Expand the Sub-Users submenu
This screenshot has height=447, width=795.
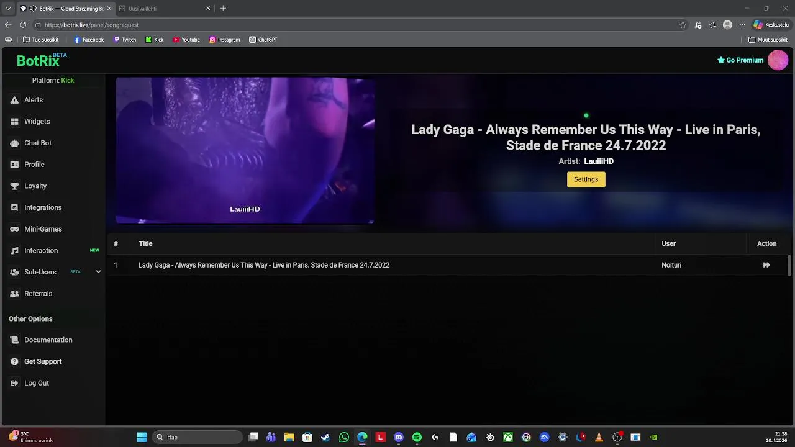[x=98, y=272]
